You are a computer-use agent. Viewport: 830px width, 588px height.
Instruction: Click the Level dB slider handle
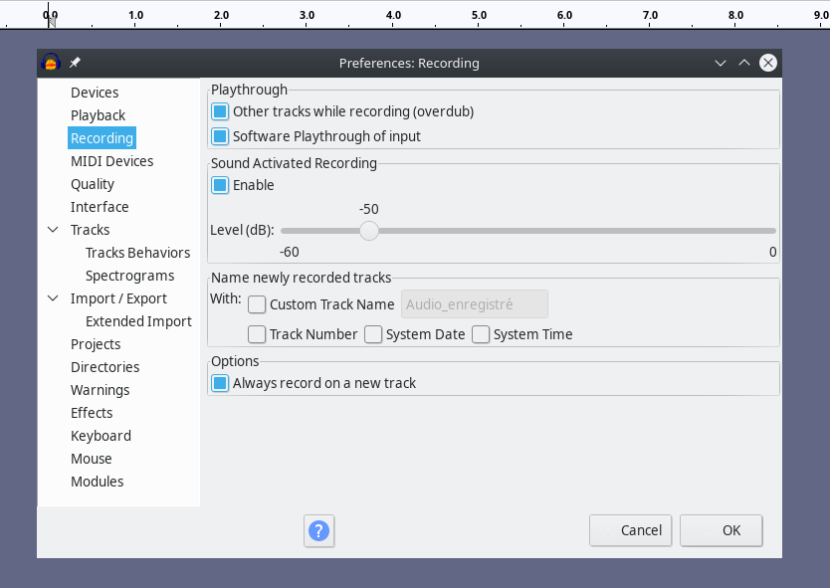pyautogui.click(x=369, y=230)
